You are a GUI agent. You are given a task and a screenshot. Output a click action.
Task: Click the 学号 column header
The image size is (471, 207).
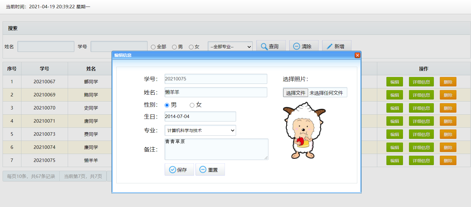44,69
